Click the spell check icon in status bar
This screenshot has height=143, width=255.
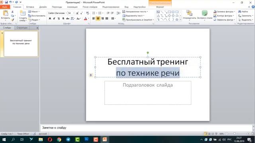pos(34,134)
